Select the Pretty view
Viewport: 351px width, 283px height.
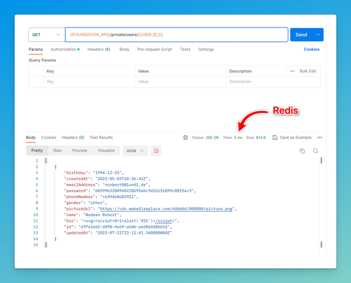click(37, 150)
